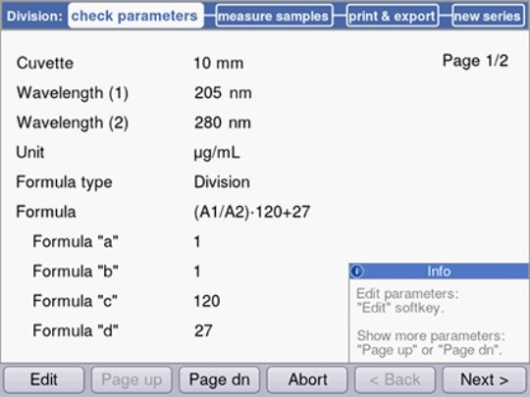Select the Formula (A1/A2)·120+27 row
This screenshot has width=530, height=397.
[163, 212]
